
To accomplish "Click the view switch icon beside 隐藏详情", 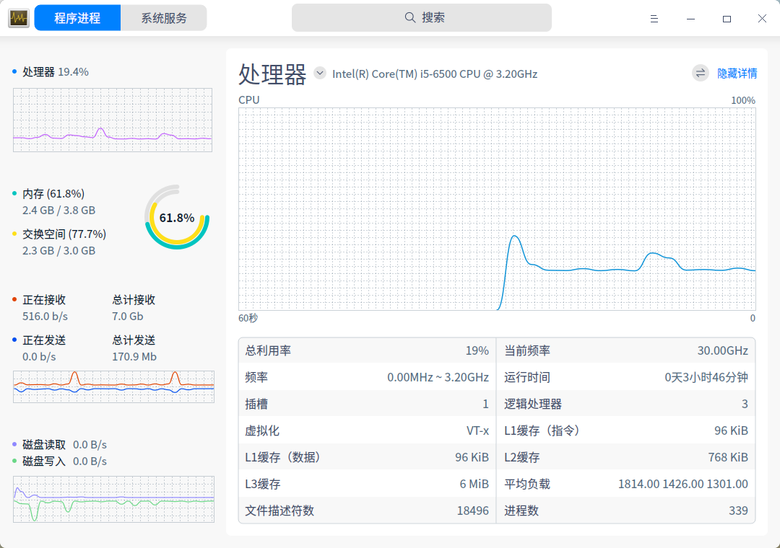I will point(699,73).
